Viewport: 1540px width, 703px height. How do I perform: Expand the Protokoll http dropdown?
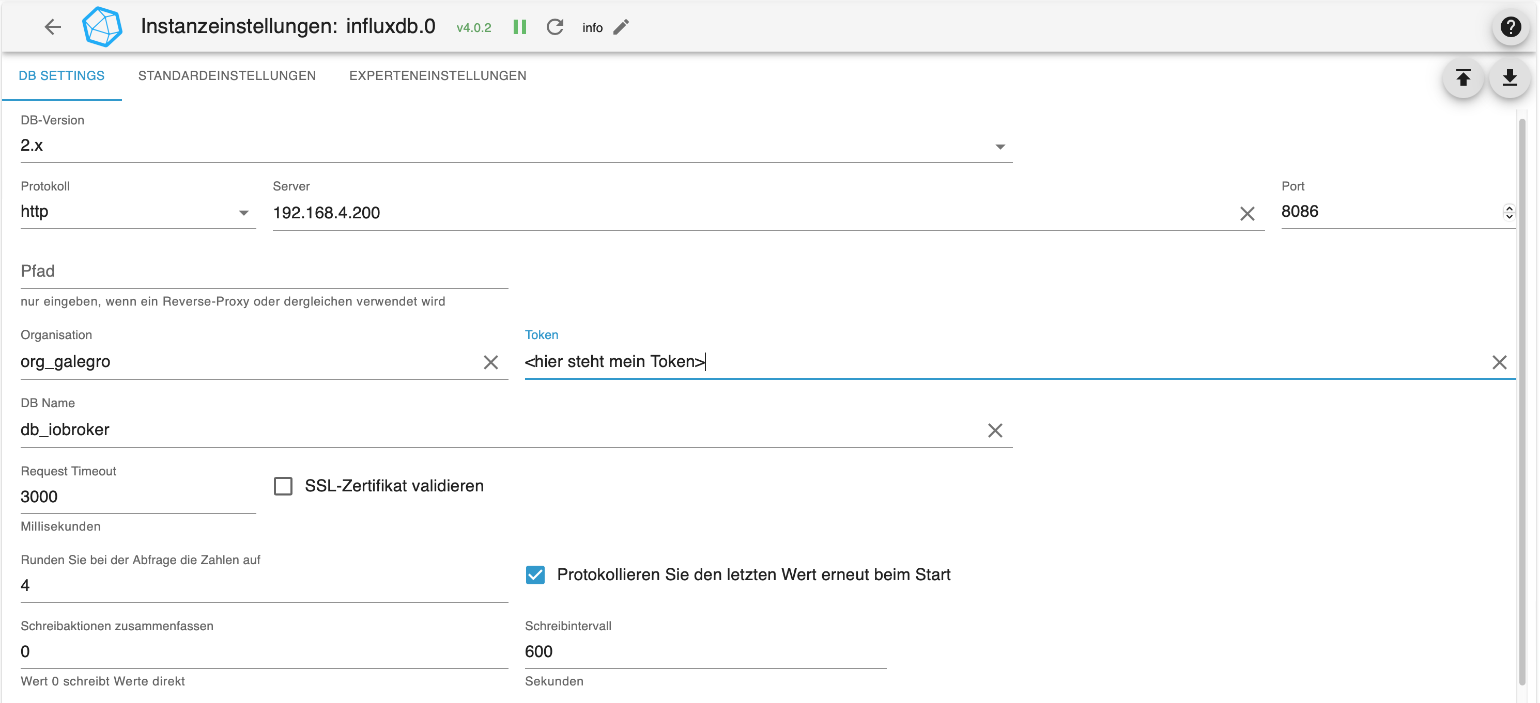243,213
